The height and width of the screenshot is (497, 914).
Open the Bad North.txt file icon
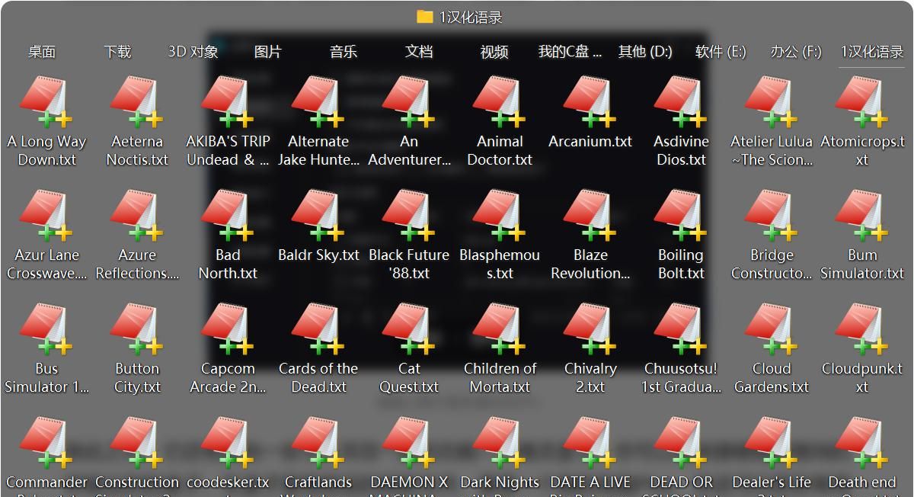(228, 215)
